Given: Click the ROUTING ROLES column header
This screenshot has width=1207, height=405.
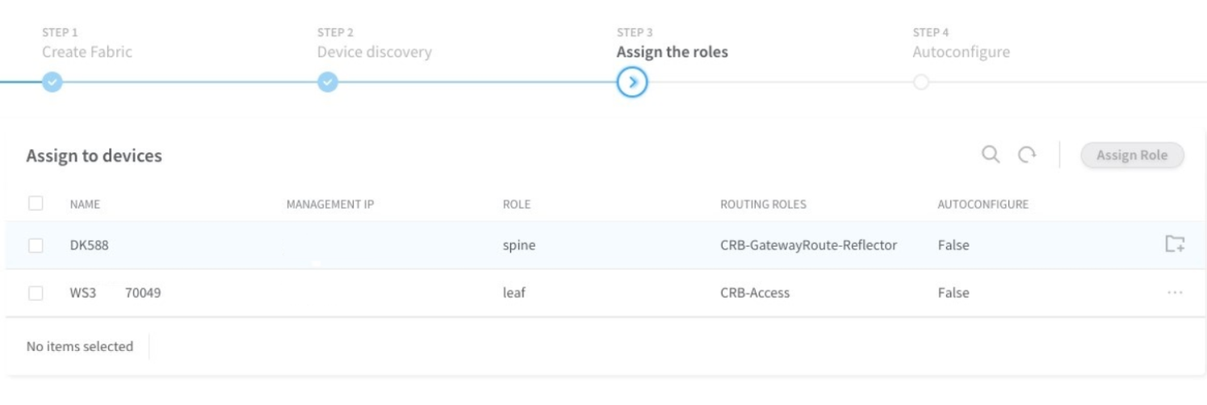Looking at the screenshot, I should (x=763, y=204).
